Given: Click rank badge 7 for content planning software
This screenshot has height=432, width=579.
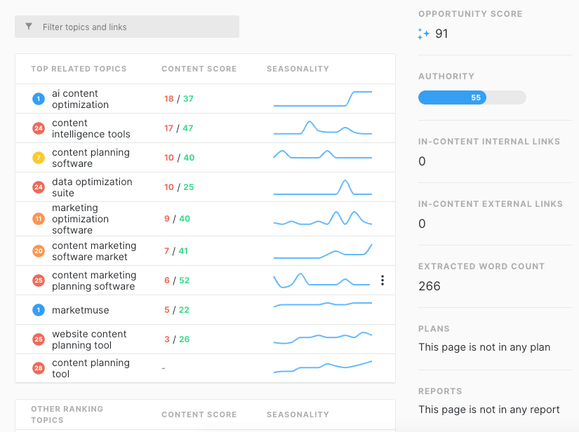Looking at the screenshot, I should (x=39, y=158).
